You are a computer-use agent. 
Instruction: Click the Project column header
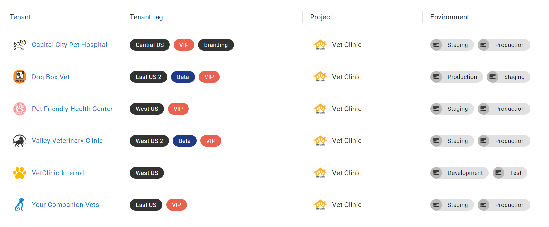pos(321,17)
